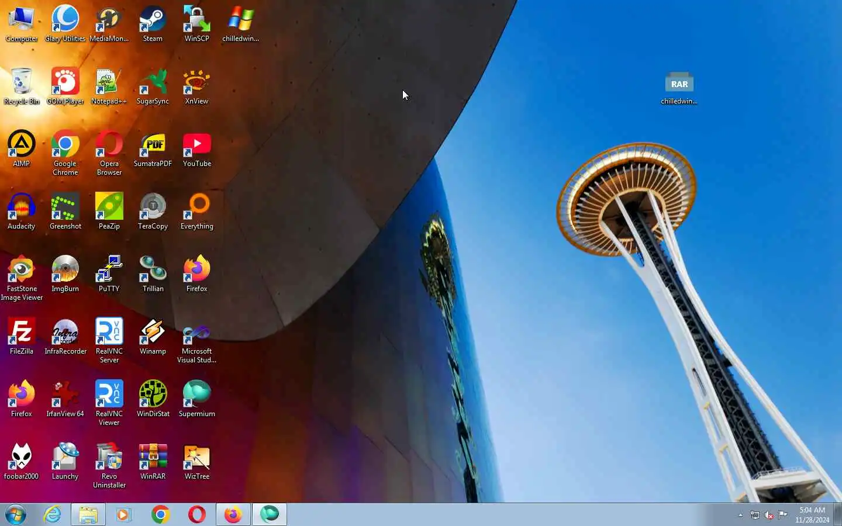Select the AIMP desktop icon

tap(22, 148)
